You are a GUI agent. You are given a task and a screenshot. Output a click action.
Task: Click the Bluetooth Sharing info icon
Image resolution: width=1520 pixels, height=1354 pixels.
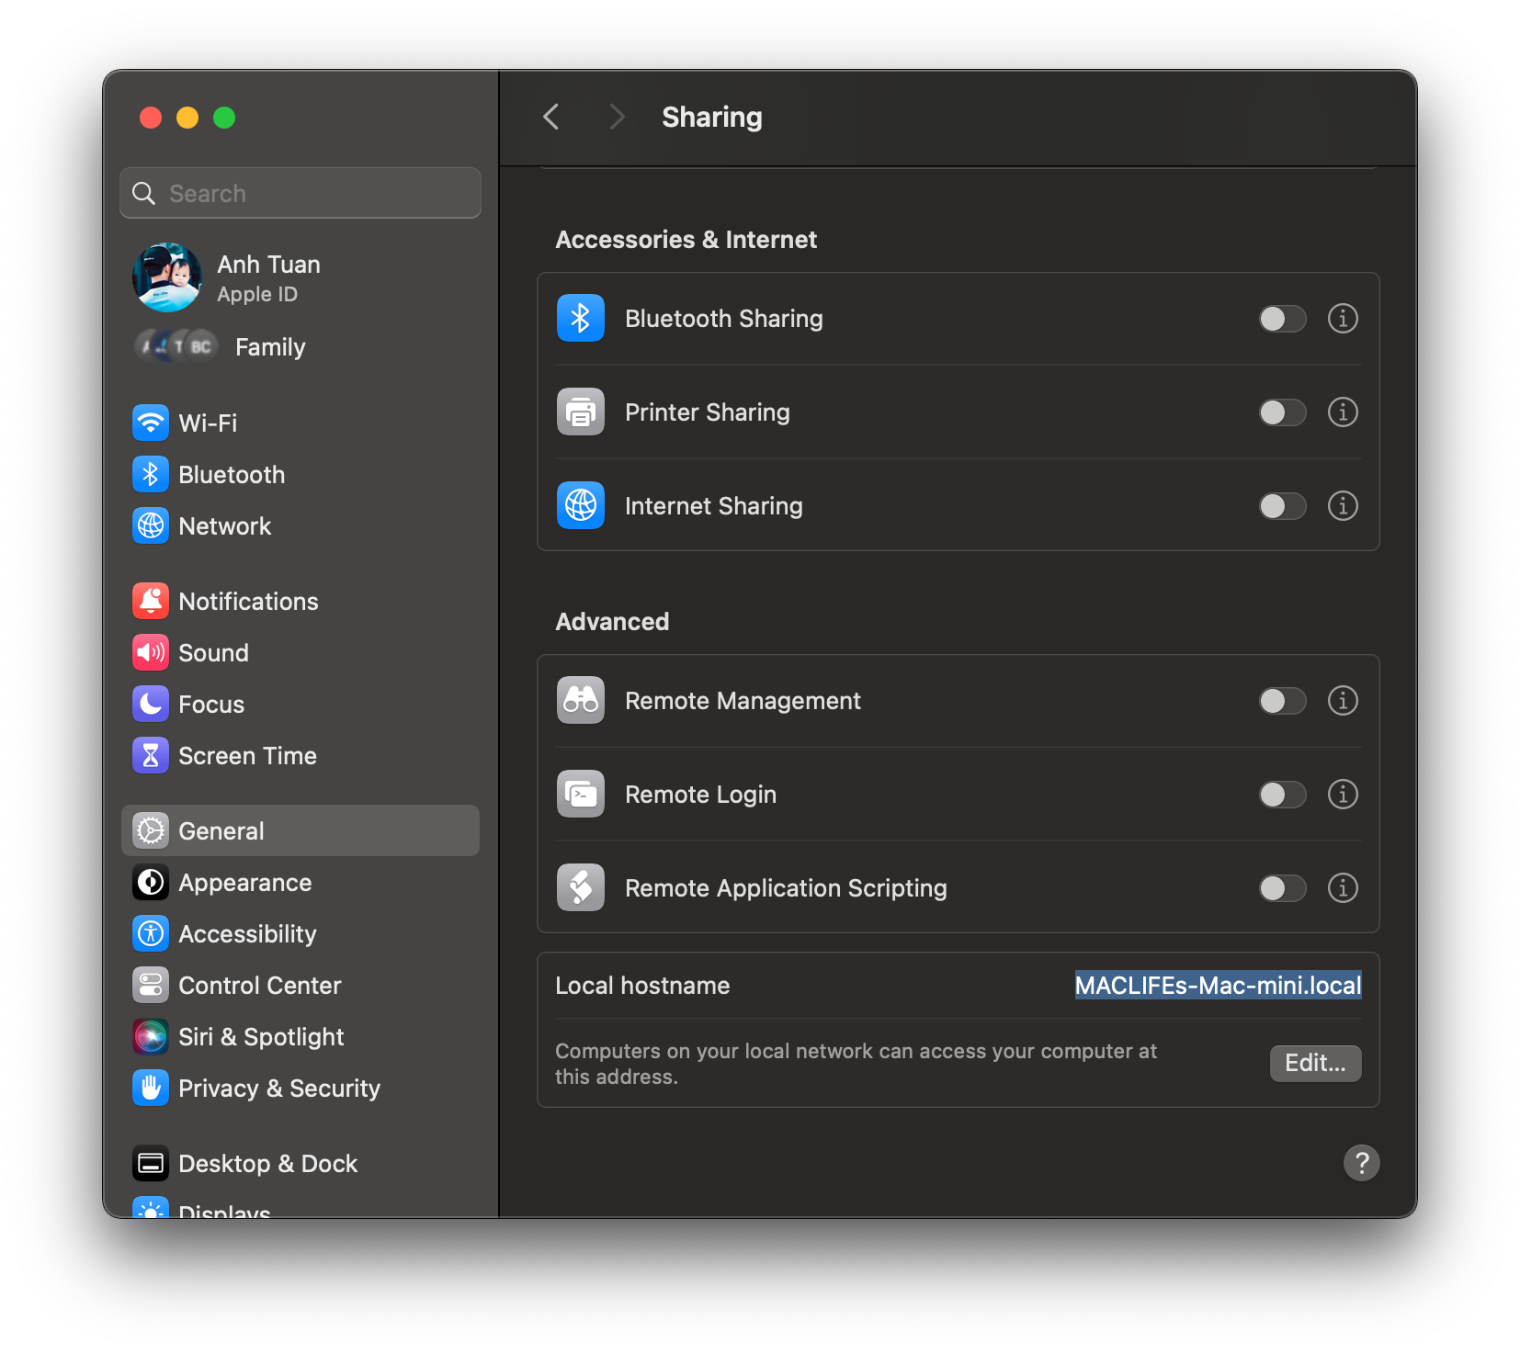coord(1343,319)
